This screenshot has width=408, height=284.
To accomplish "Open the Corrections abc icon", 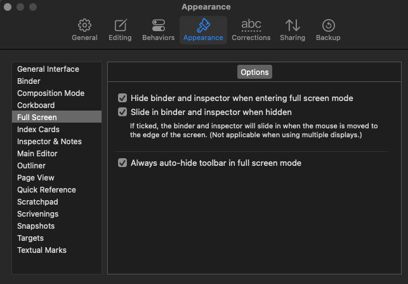I will (251, 26).
